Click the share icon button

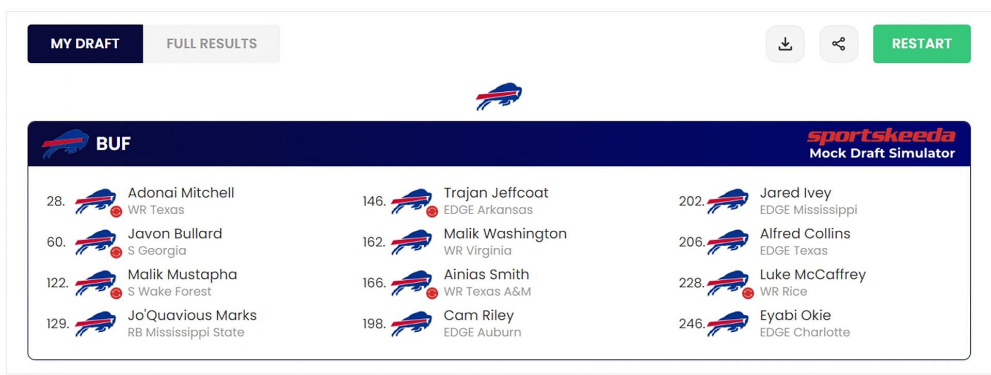click(x=839, y=44)
